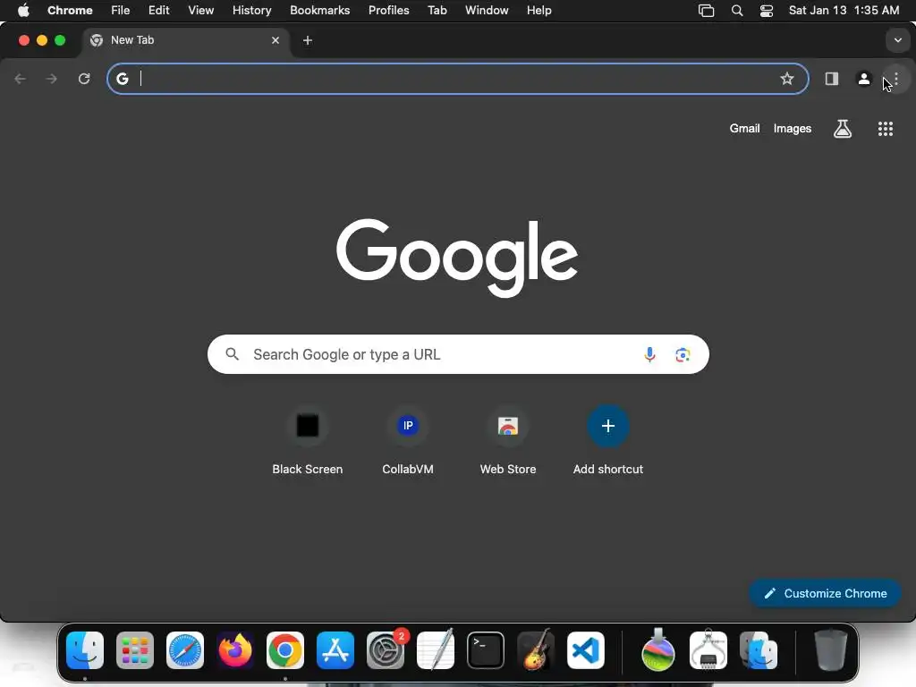Open the Apple menu

23,11
